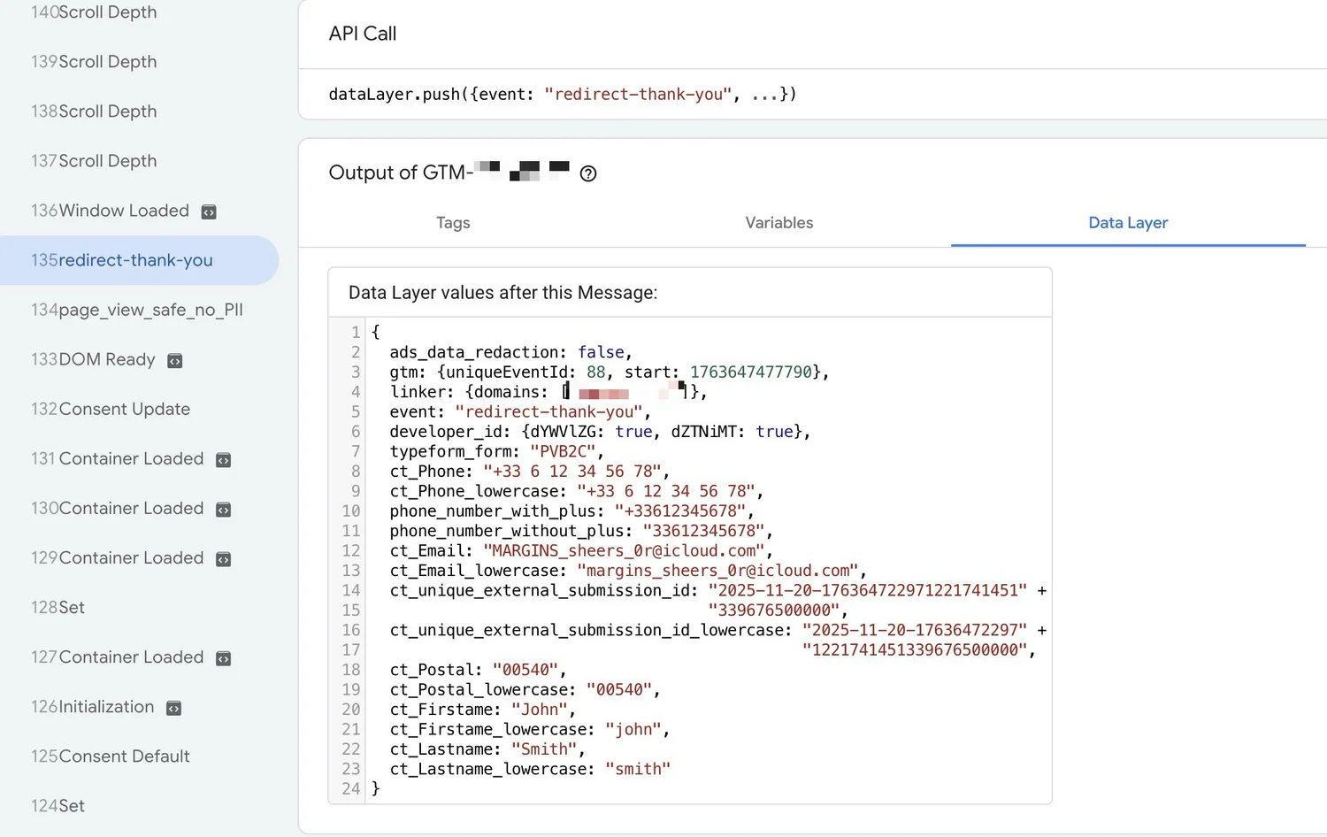The width and height of the screenshot is (1327, 837).
Task: Click the dataLayer.push API call message
Action: coord(562,94)
